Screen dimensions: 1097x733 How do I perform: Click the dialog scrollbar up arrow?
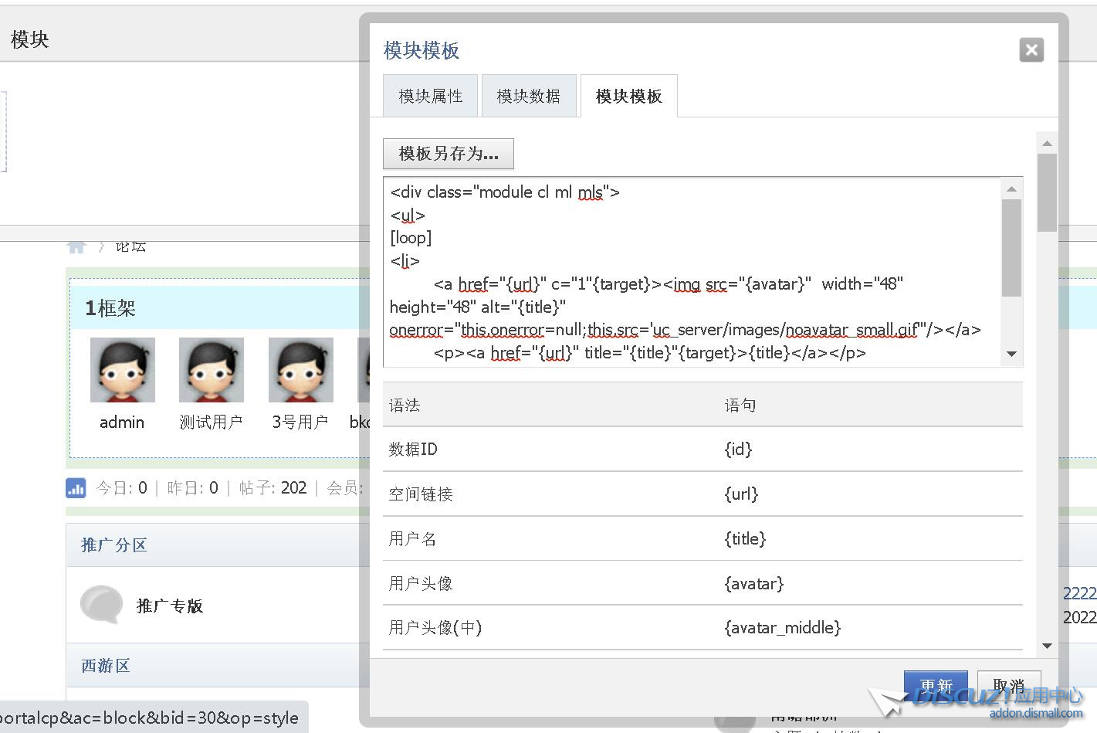click(1047, 143)
